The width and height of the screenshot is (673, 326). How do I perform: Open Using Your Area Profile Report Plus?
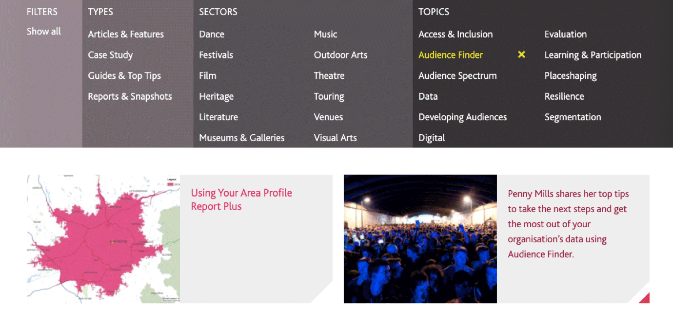point(241,199)
